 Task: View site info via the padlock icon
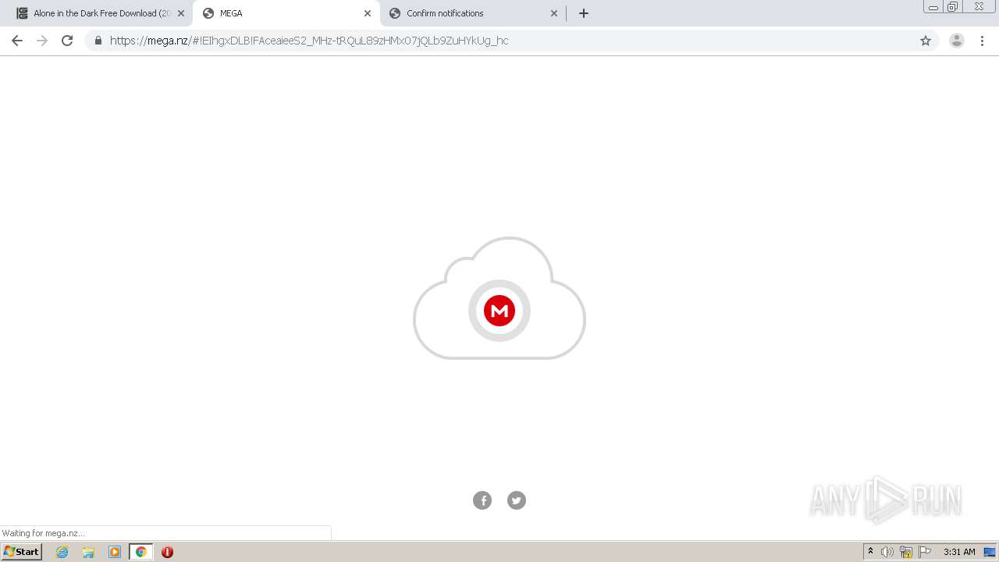coord(98,41)
